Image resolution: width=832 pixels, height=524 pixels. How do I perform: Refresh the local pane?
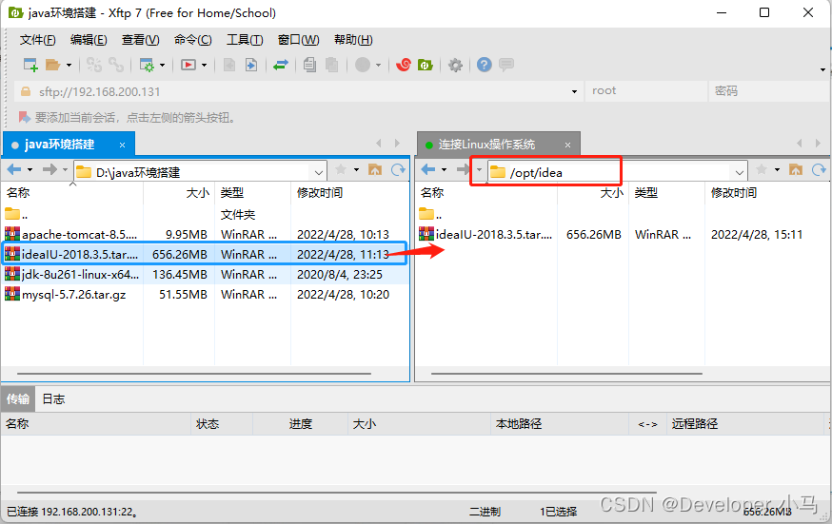[398, 169]
